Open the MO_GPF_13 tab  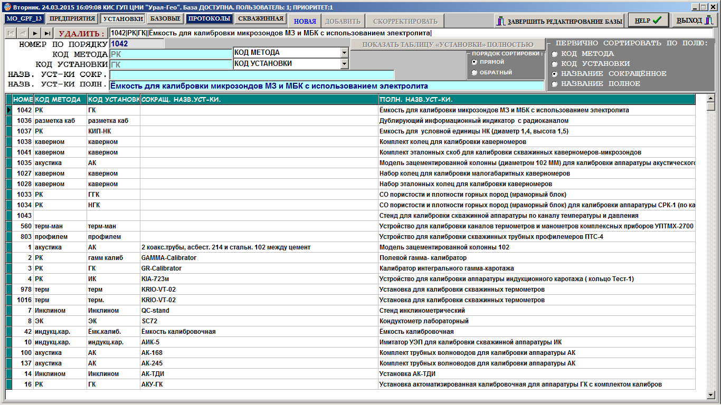[24, 19]
